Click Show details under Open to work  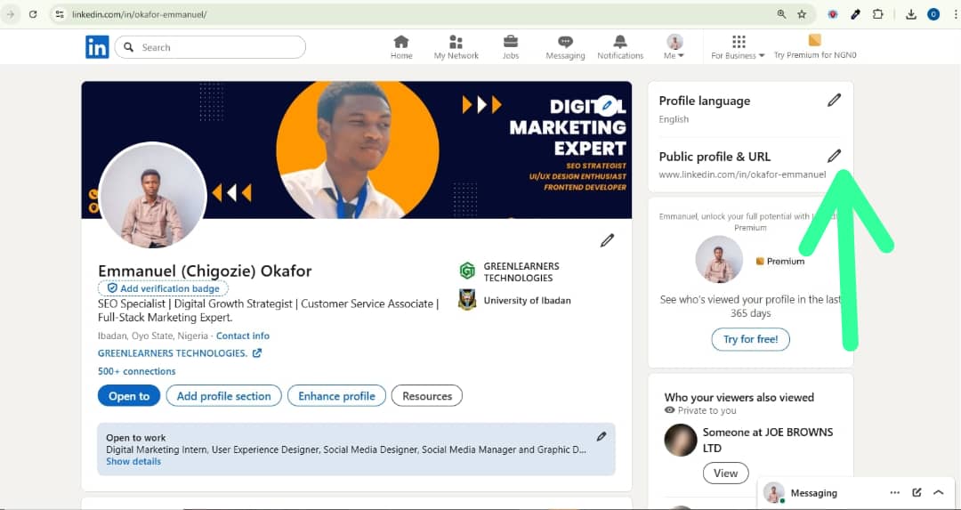[x=133, y=462]
